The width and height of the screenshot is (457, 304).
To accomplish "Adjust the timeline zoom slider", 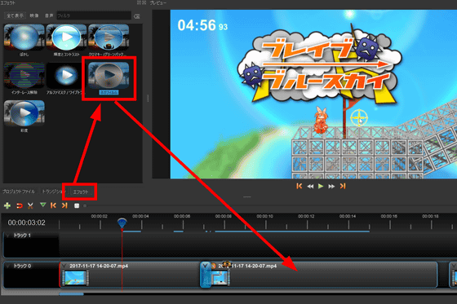I will (x=85, y=206).
